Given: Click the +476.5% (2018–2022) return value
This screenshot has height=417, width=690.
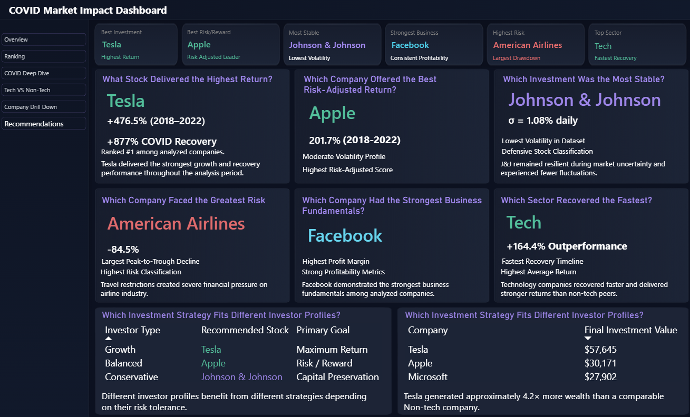Looking at the screenshot, I should (x=156, y=121).
